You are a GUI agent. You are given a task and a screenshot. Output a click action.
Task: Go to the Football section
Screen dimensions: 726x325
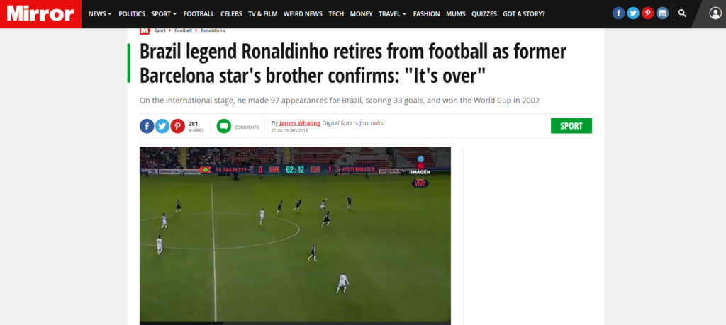coord(199,14)
